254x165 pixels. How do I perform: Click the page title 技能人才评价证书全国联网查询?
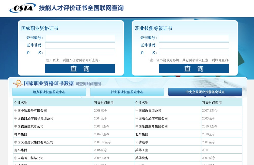tap(81, 8)
